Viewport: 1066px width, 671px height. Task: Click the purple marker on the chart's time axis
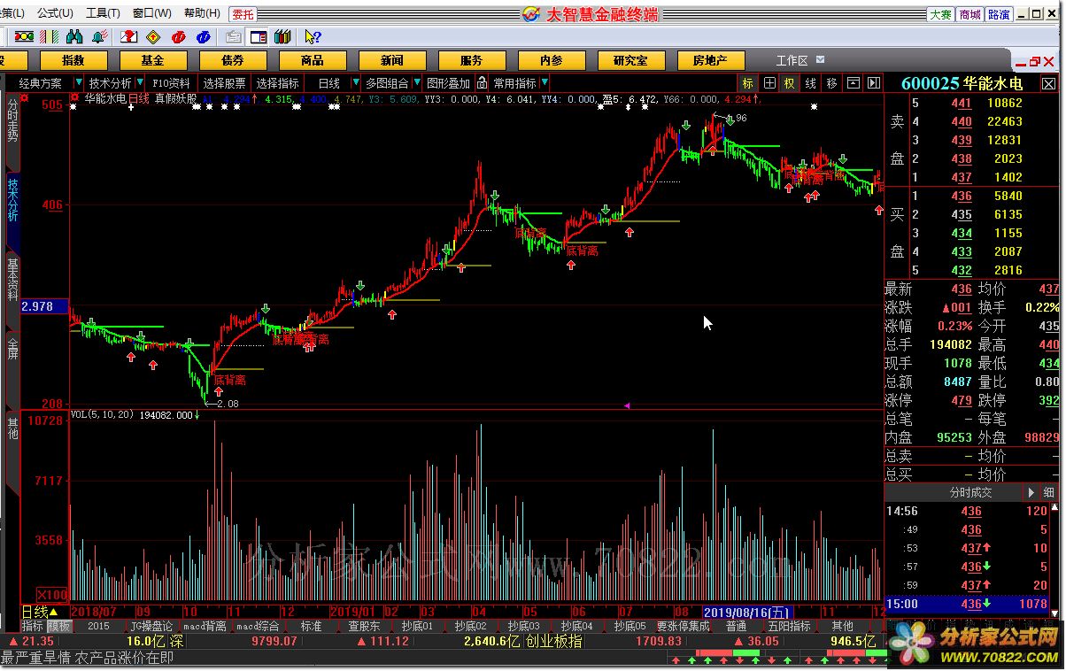[627, 405]
